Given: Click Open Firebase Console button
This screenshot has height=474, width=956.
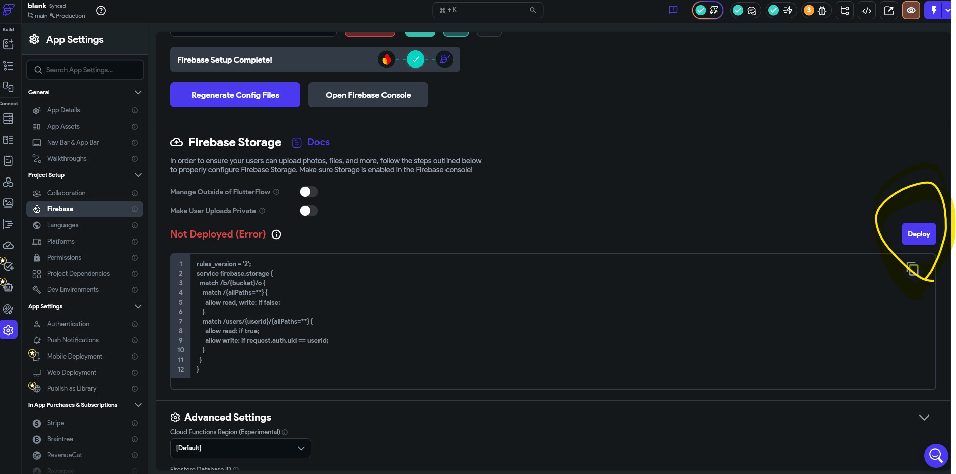Looking at the screenshot, I should click(x=368, y=95).
